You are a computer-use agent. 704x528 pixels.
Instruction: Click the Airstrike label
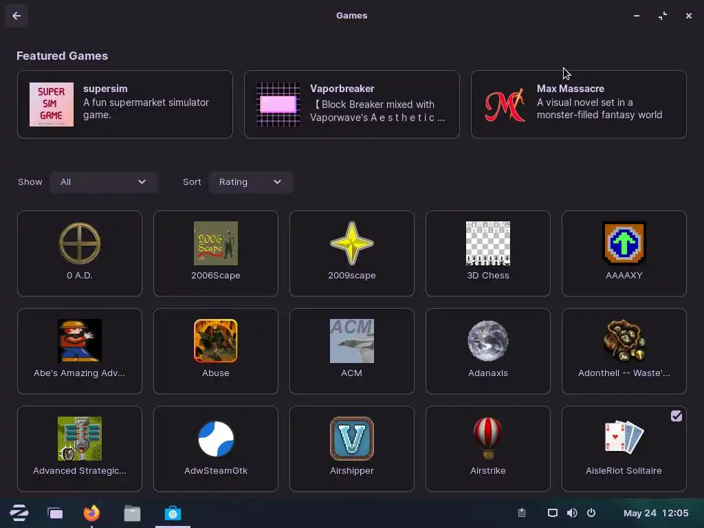[x=488, y=470]
